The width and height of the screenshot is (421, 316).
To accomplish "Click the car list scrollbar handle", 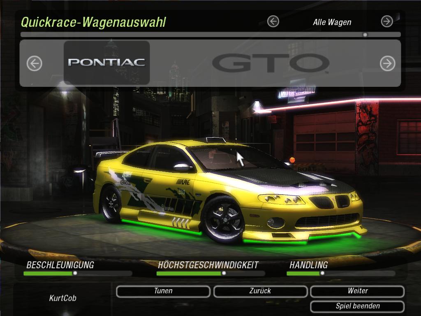I will (365, 35).
